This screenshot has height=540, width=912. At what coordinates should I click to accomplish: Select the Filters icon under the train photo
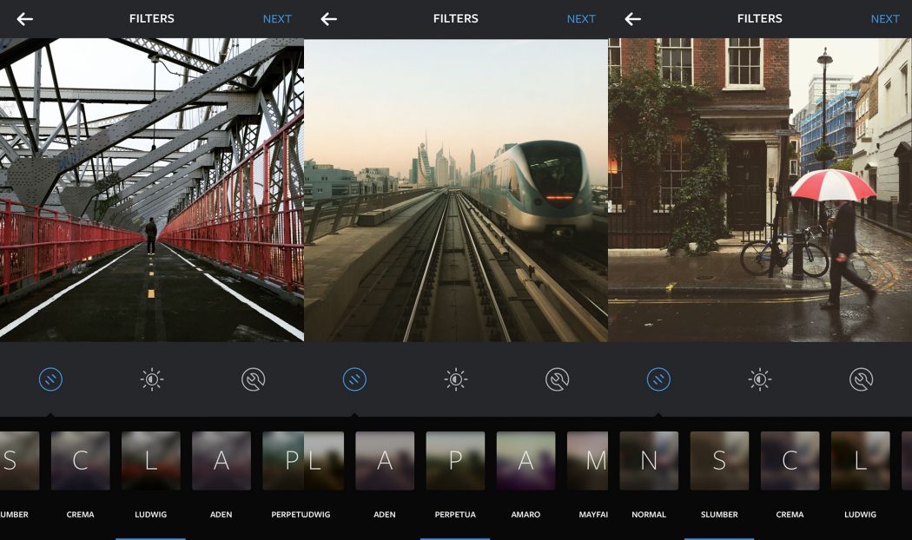coord(354,378)
